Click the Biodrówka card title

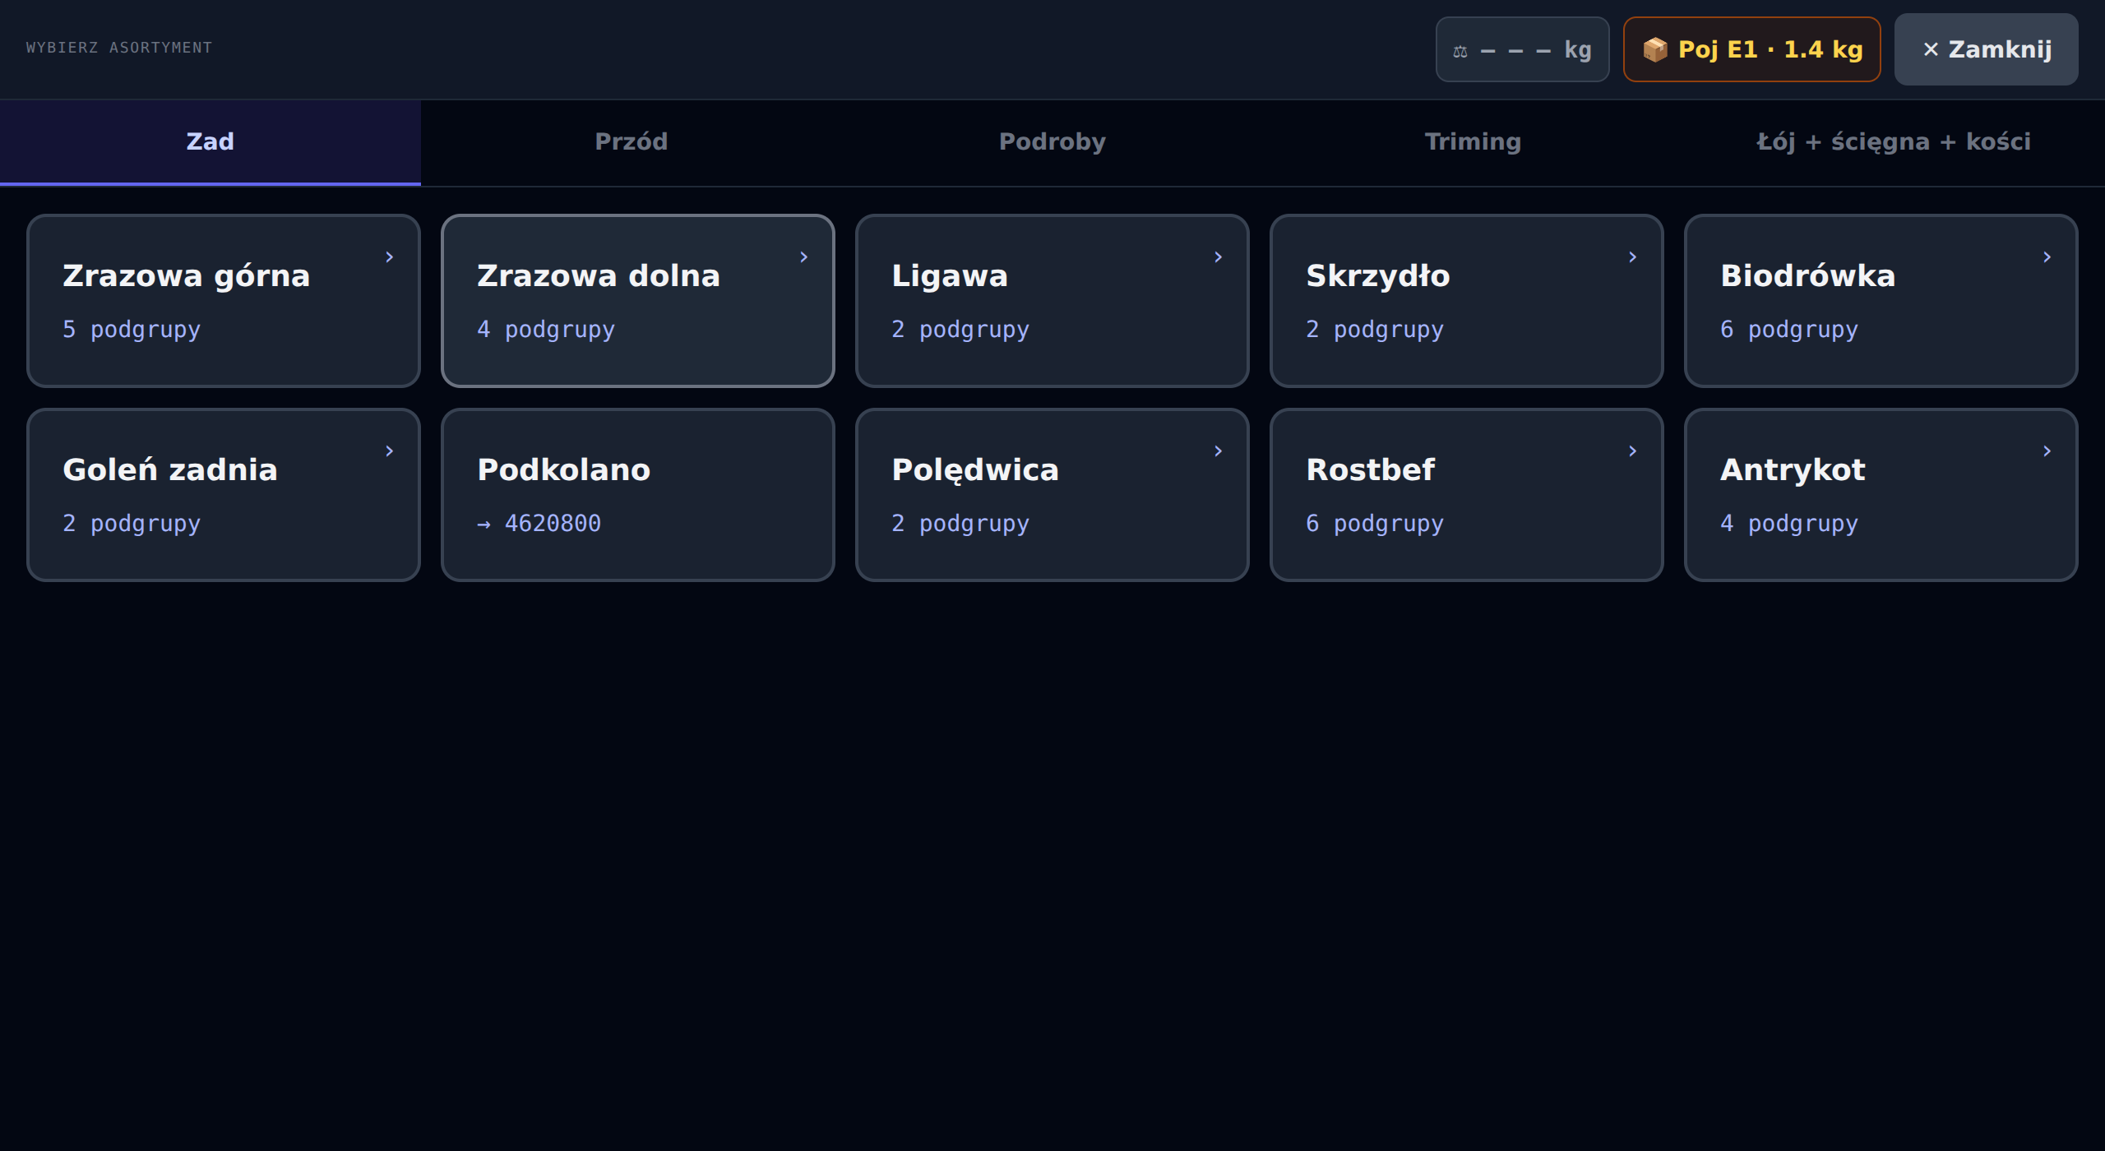[x=1808, y=276]
